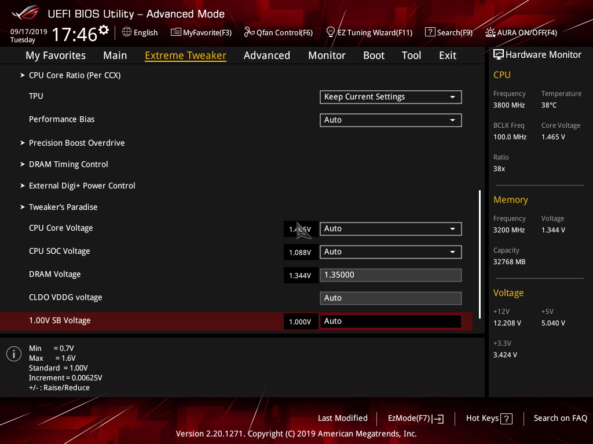Viewport: 593px width, 444px height.
Task: Click the Hot Keys question mark icon
Action: point(506,419)
